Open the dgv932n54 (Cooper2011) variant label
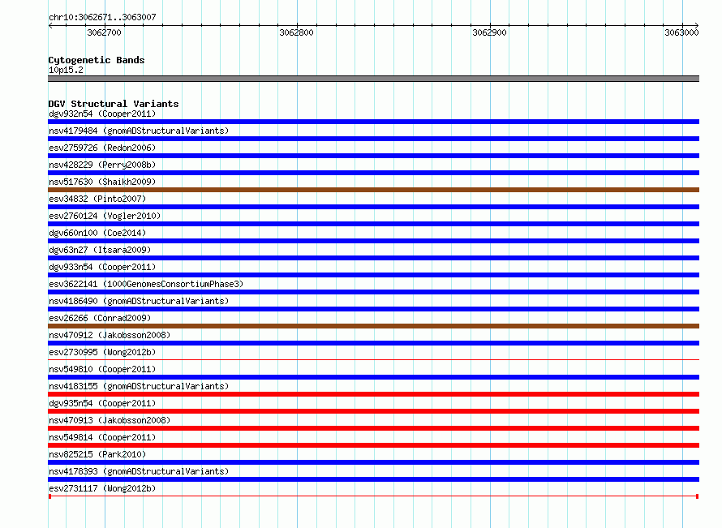722x528 pixels. point(102,114)
